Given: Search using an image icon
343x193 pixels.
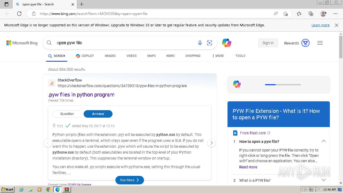Looking at the screenshot, I should coord(210,43).
